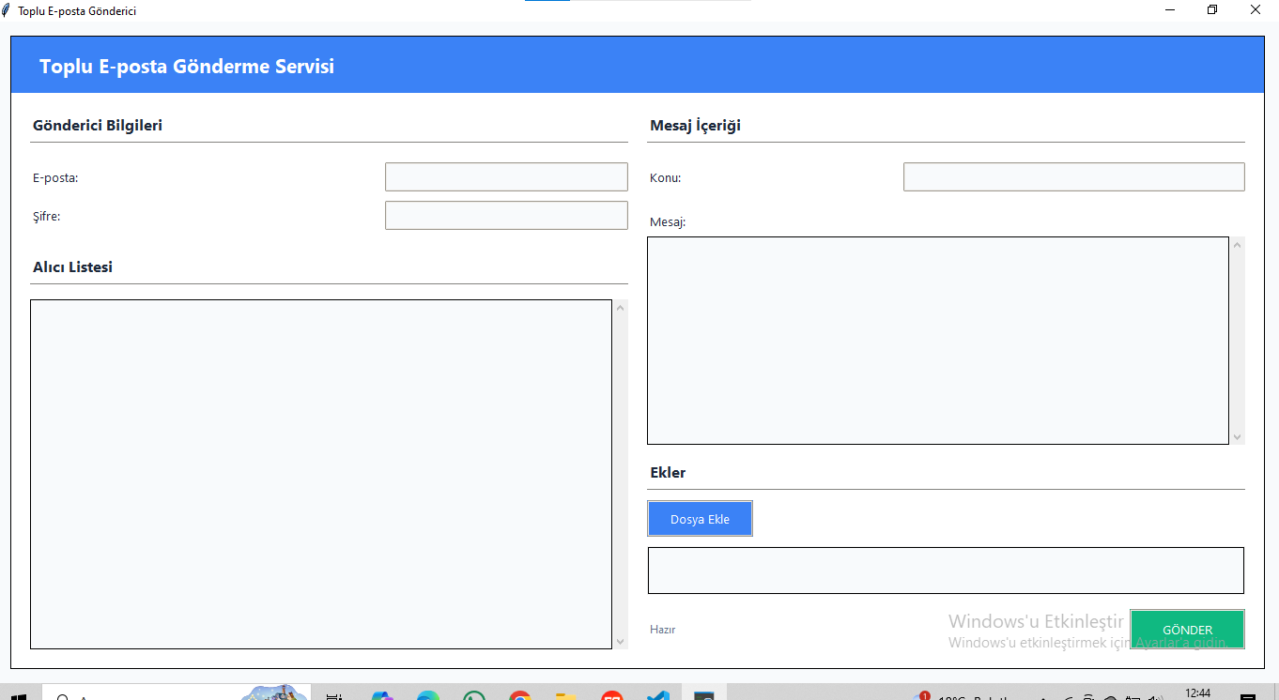1279x700 pixels.
Task: Click the GÖNDER send button
Action: pos(1187,630)
